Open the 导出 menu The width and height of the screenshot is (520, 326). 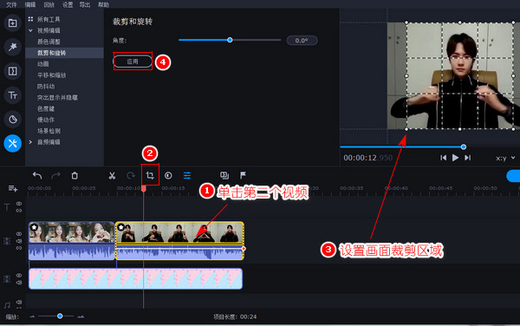pos(85,4)
